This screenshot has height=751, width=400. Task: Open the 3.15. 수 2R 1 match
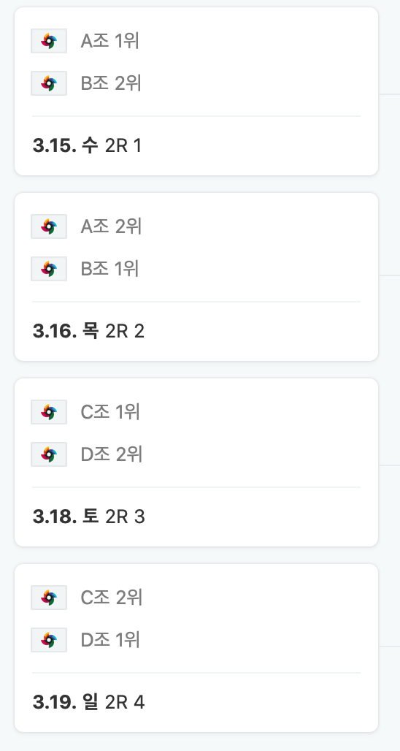pyautogui.click(x=196, y=91)
